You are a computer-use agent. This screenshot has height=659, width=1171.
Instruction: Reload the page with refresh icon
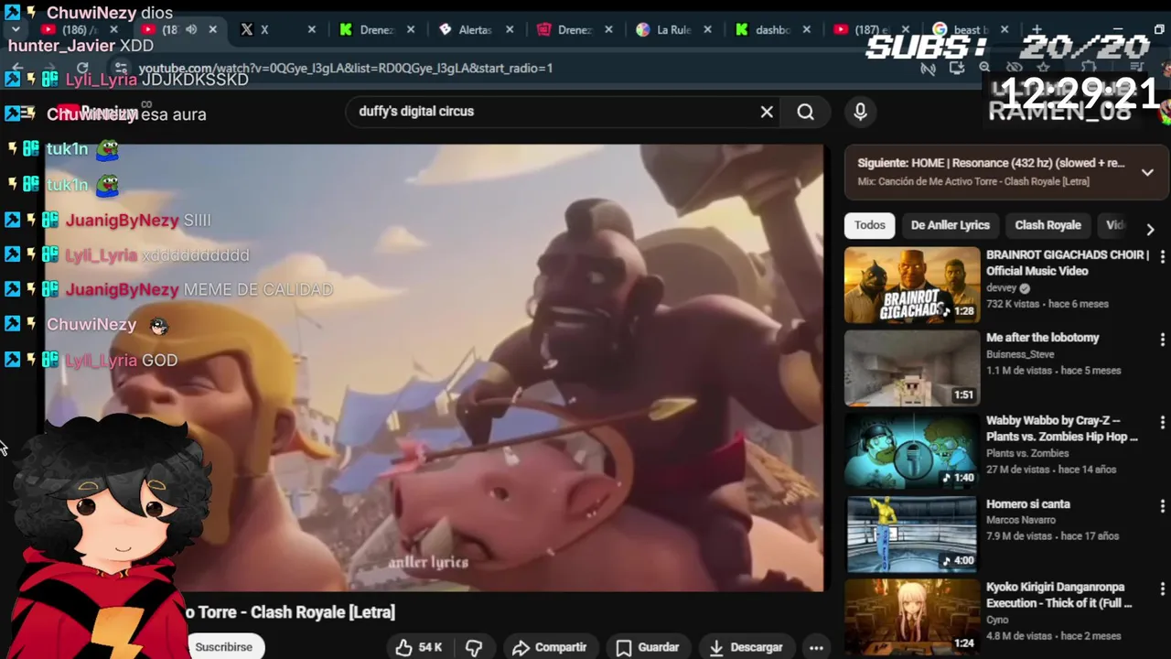pos(82,68)
